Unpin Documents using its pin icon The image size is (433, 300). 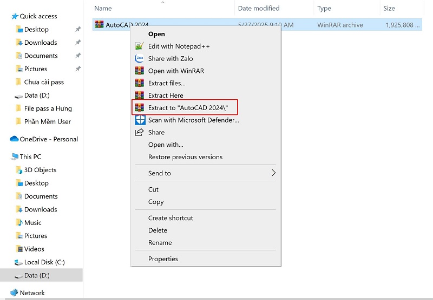tap(78, 56)
